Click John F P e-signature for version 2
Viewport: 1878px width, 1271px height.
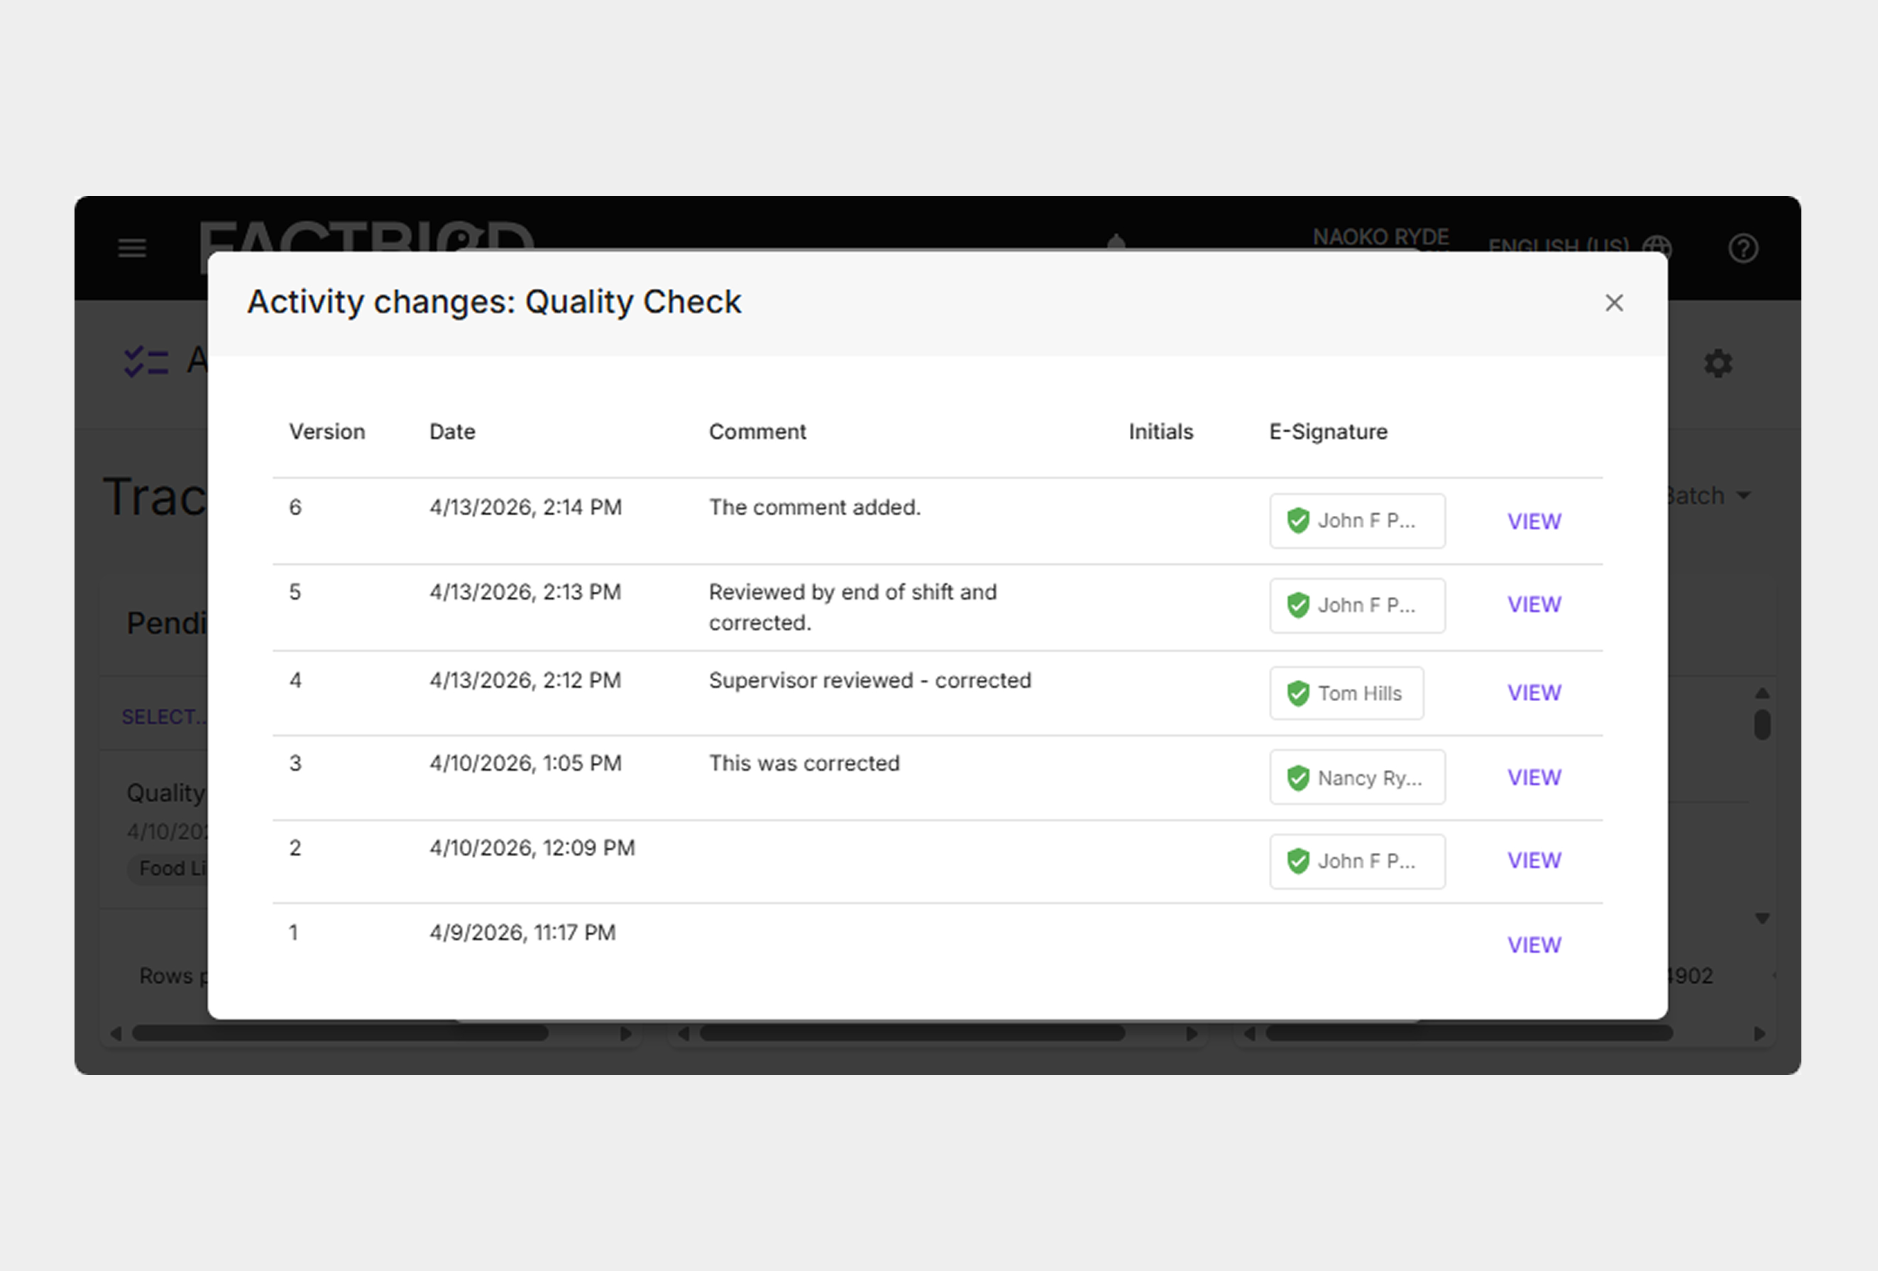click(x=1357, y=862)
